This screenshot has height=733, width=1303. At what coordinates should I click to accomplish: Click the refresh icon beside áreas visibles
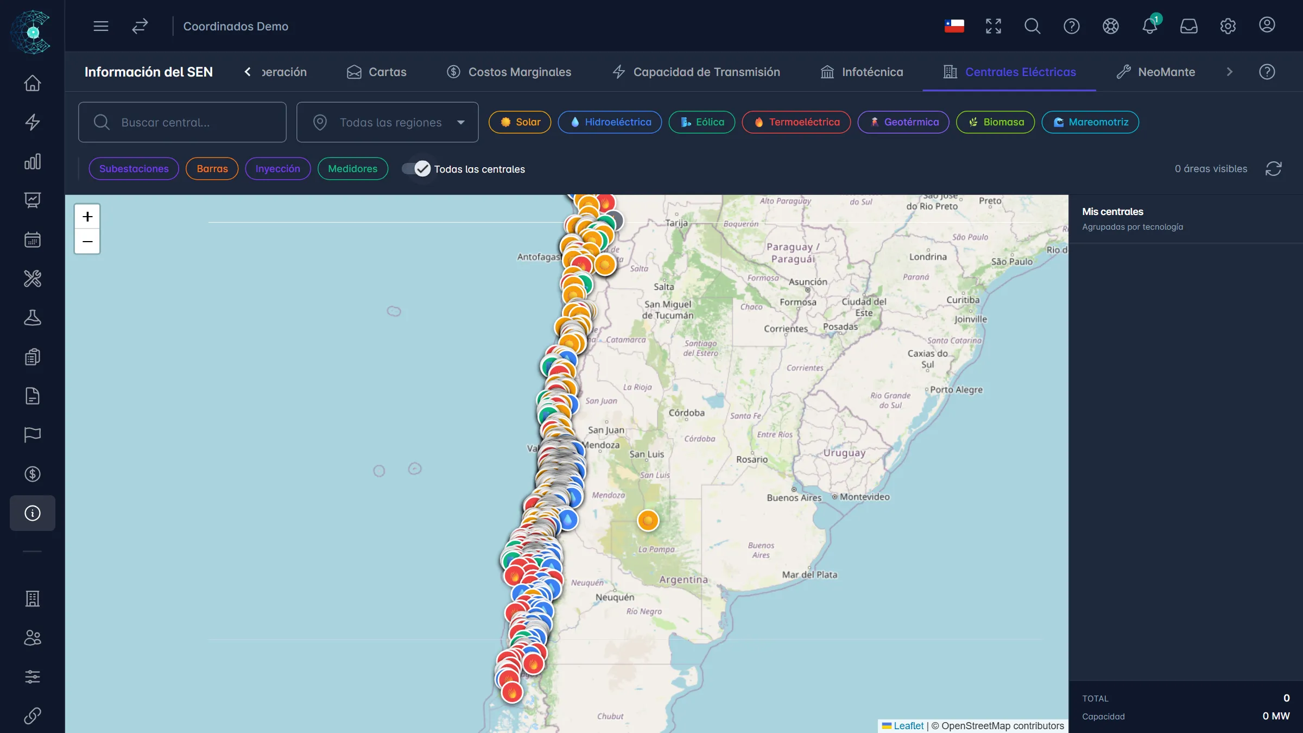pos(1273,169)
